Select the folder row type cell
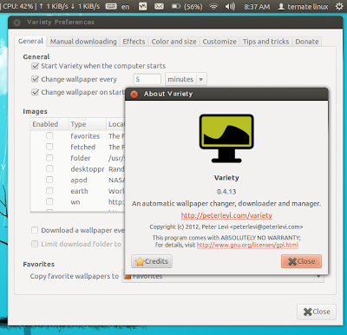The image size is (347, 335). pos(81,158)
